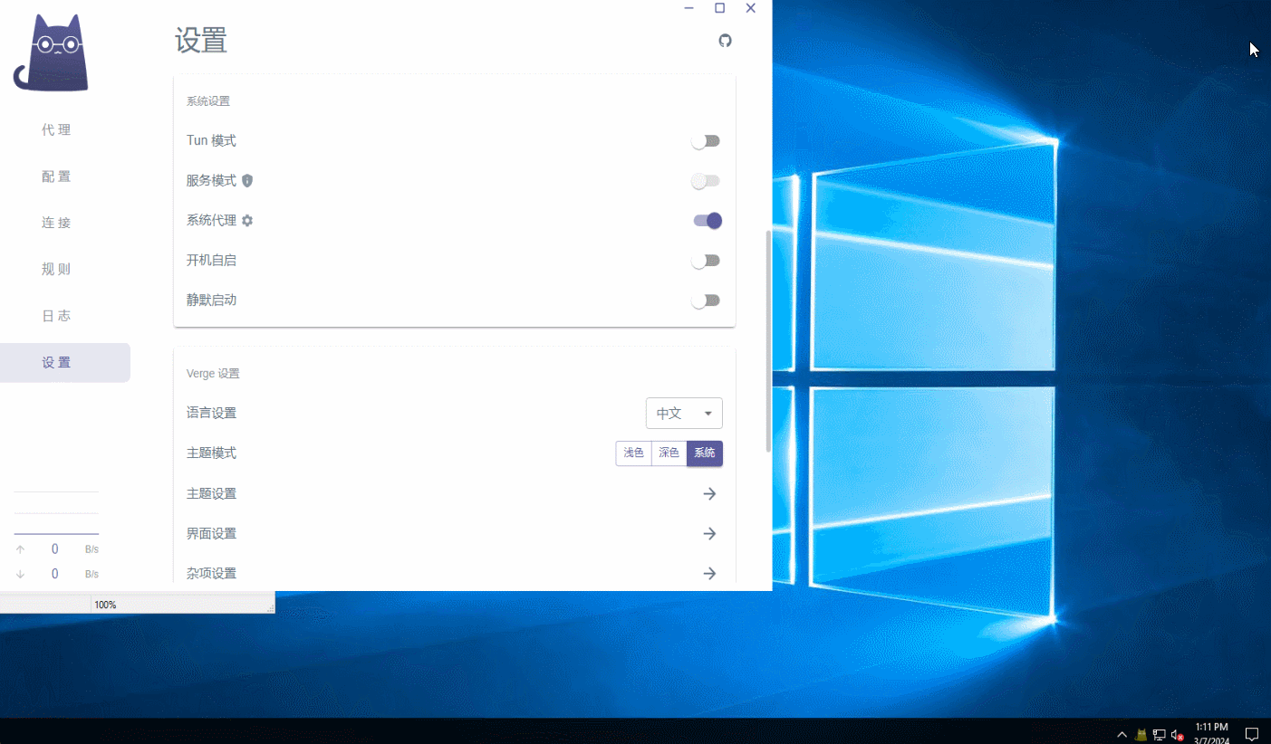
Task: Select the 浅色 theme mode button
Action: pos(633,453)
